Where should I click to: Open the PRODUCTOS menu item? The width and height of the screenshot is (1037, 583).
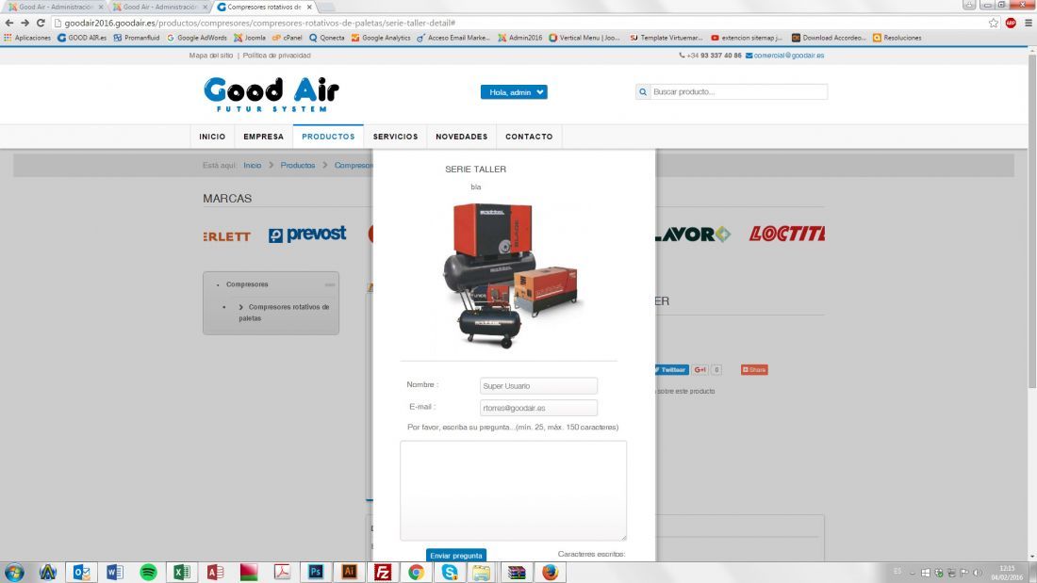(x=328, y=137)
